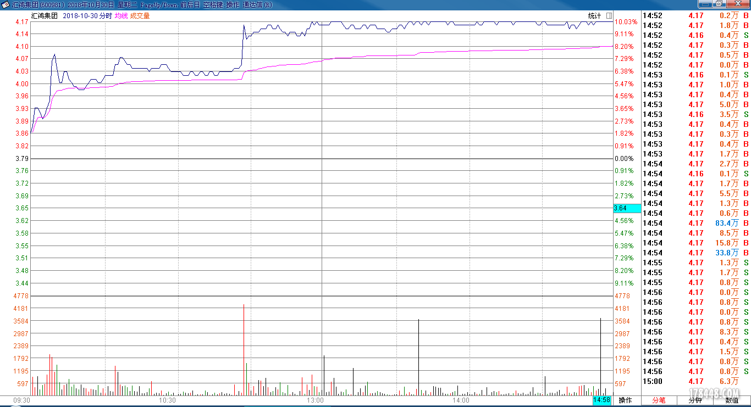Click the 2018-10-30 分时 date label
Screen dimensions: 751x407
(87, 16)
